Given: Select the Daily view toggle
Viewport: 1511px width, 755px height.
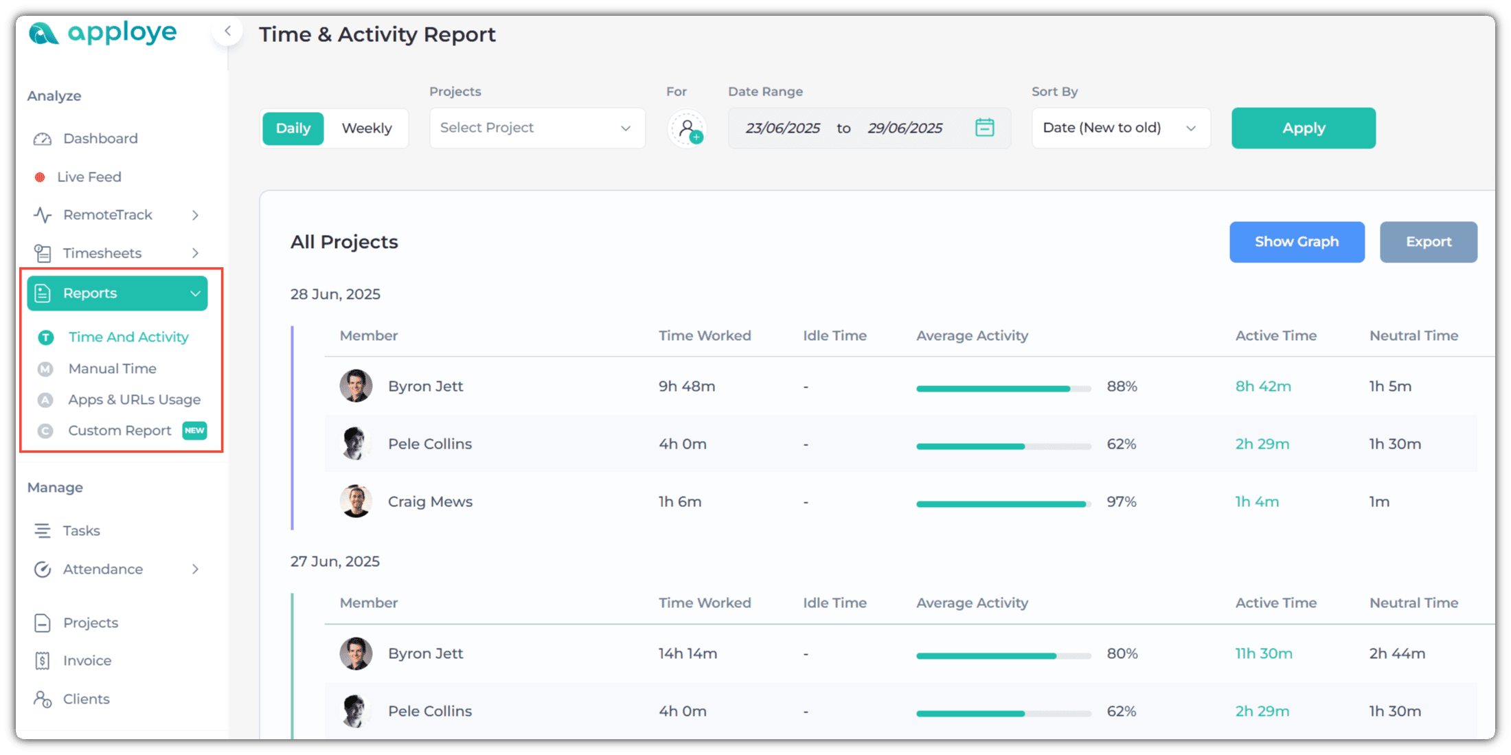Looking at the screenshot, I should [293, 128].
